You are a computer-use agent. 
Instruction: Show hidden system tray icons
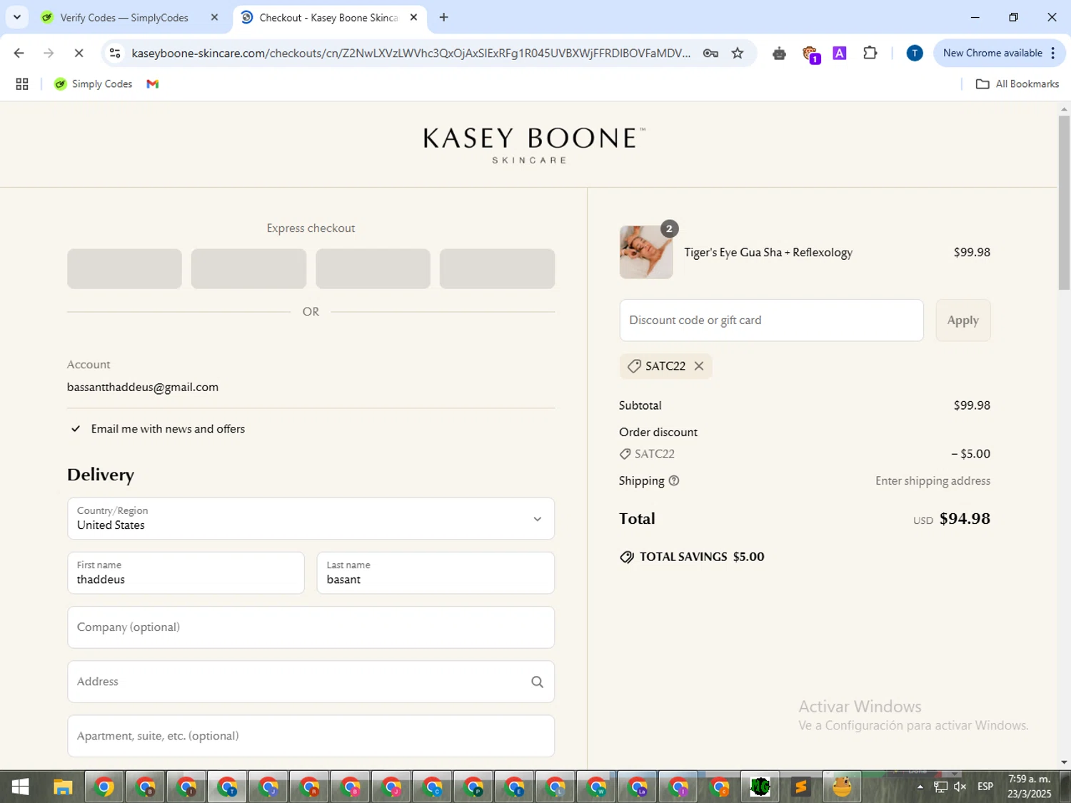[920, 787]
